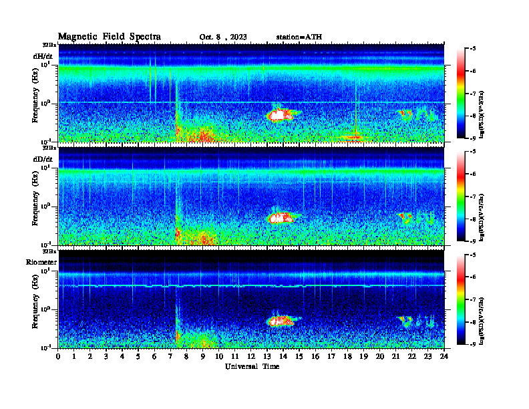Viewport: 529px width, 409px height.
Task: Click hour "9" on the Universal Time axis
Action: point(203,357)
